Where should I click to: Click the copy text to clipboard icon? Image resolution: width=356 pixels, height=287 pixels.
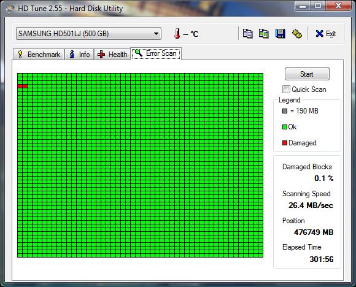coord(247,34)
